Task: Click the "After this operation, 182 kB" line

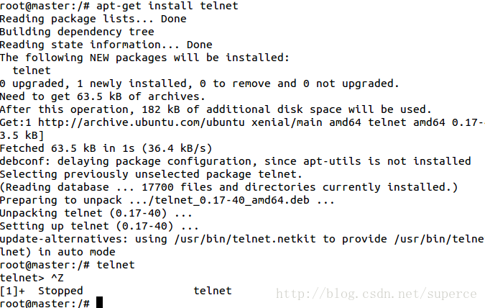Action: (x=216, y=109)
